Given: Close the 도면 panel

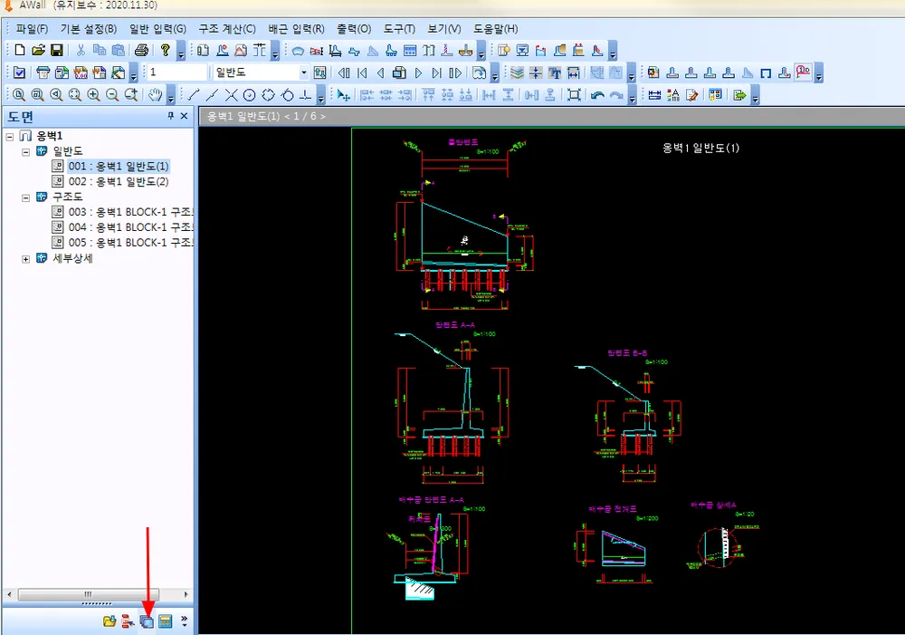Looking at the screenshot, I should (x=184, y=116).
